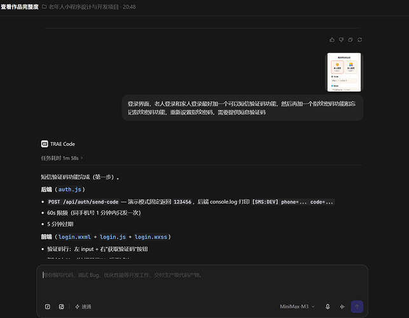Click the title 查看作品完整度
Screen dimensions: 409x318
click(20, 7)
